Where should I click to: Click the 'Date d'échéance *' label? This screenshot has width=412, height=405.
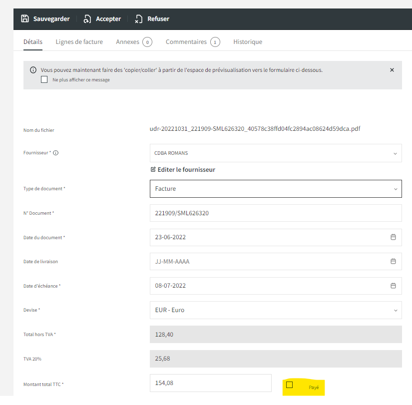[42, 286]
